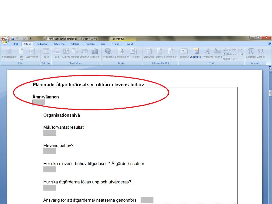Click the field under Hur ska åtgärderna följas upp
Viewport: 272px width, 204px height.
pos(50,188)
